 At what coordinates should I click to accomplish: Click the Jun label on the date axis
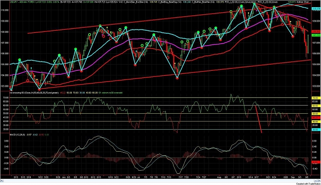64,177
